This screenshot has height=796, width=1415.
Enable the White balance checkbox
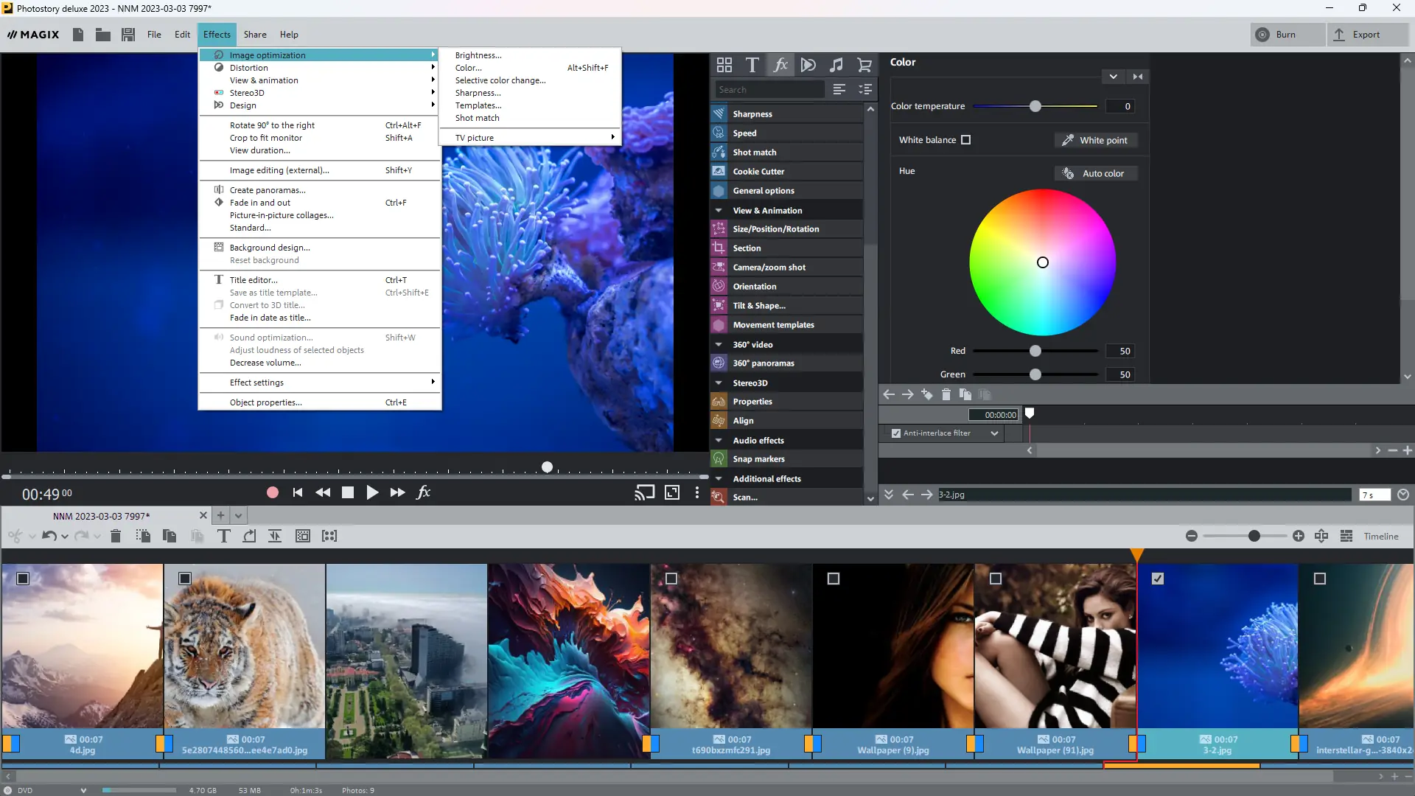tap(965, 140)
